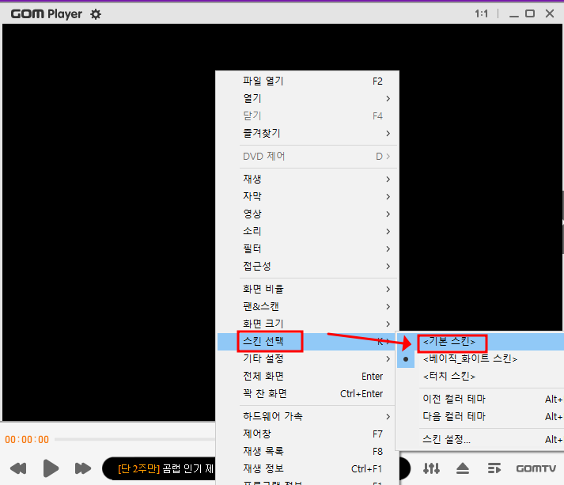Screen dimensions: 564x485
Task: Maximize the GOM Player window
Action: tap(530, 13)
